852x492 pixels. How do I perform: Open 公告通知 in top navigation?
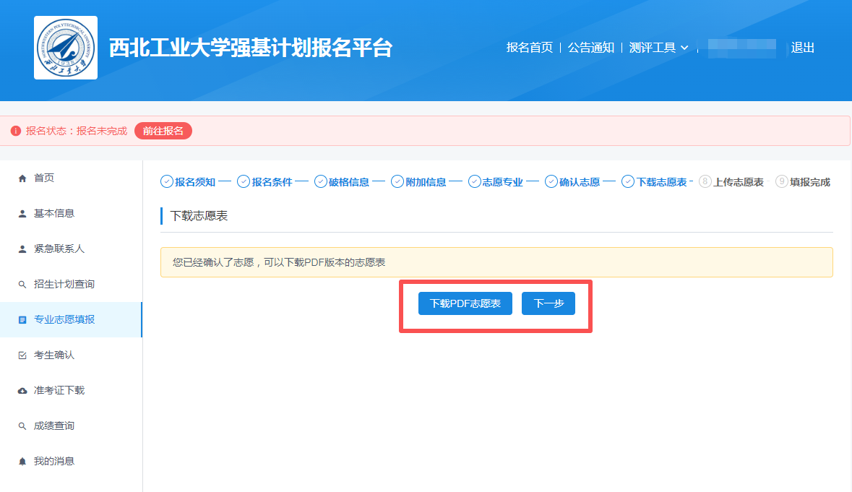point(590,48)
